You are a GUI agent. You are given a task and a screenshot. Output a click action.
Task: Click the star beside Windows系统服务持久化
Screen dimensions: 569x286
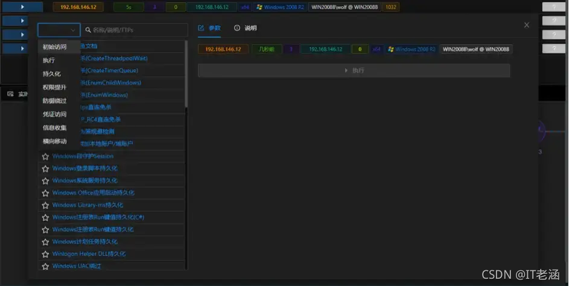(45, 181)
